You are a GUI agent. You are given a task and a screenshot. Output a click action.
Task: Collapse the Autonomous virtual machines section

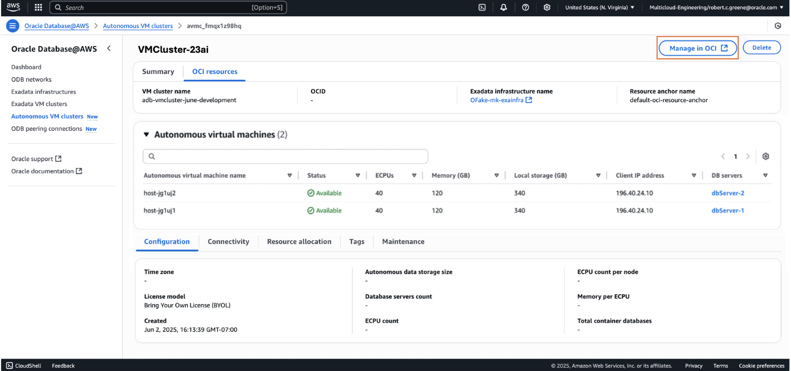point(146,135)
